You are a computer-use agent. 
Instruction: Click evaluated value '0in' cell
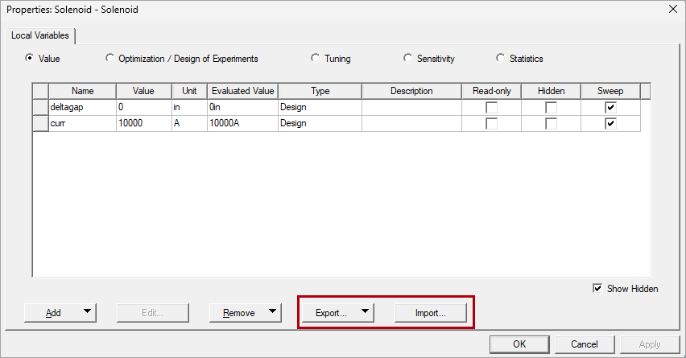(243, 107)
